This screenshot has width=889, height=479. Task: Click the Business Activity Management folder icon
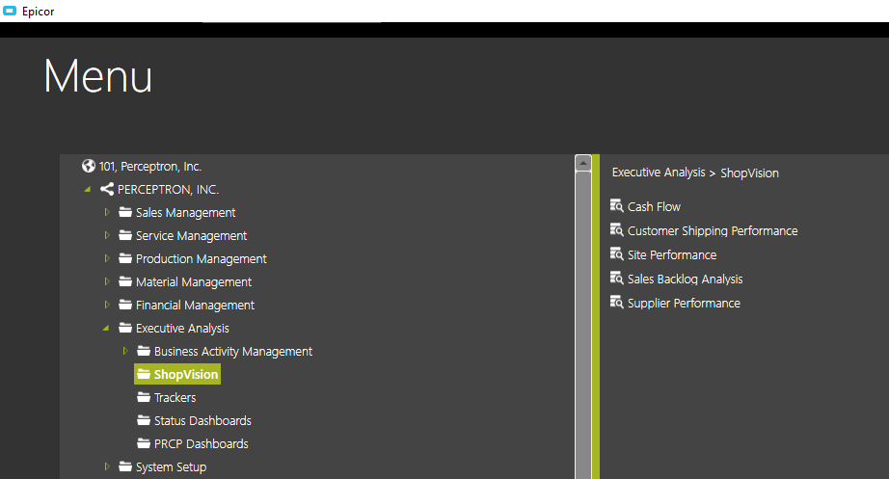(144, 351)
